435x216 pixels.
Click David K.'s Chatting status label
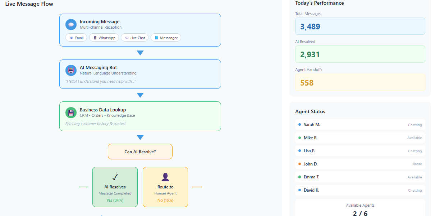[415, 191]
